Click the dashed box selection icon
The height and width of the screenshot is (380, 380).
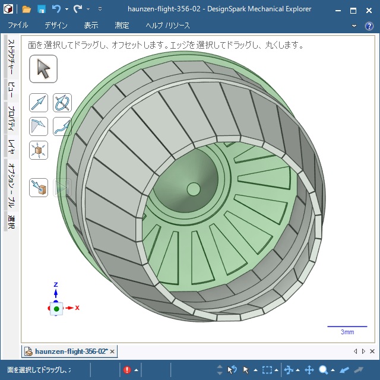pyautogui.click(x=267, y=370)
